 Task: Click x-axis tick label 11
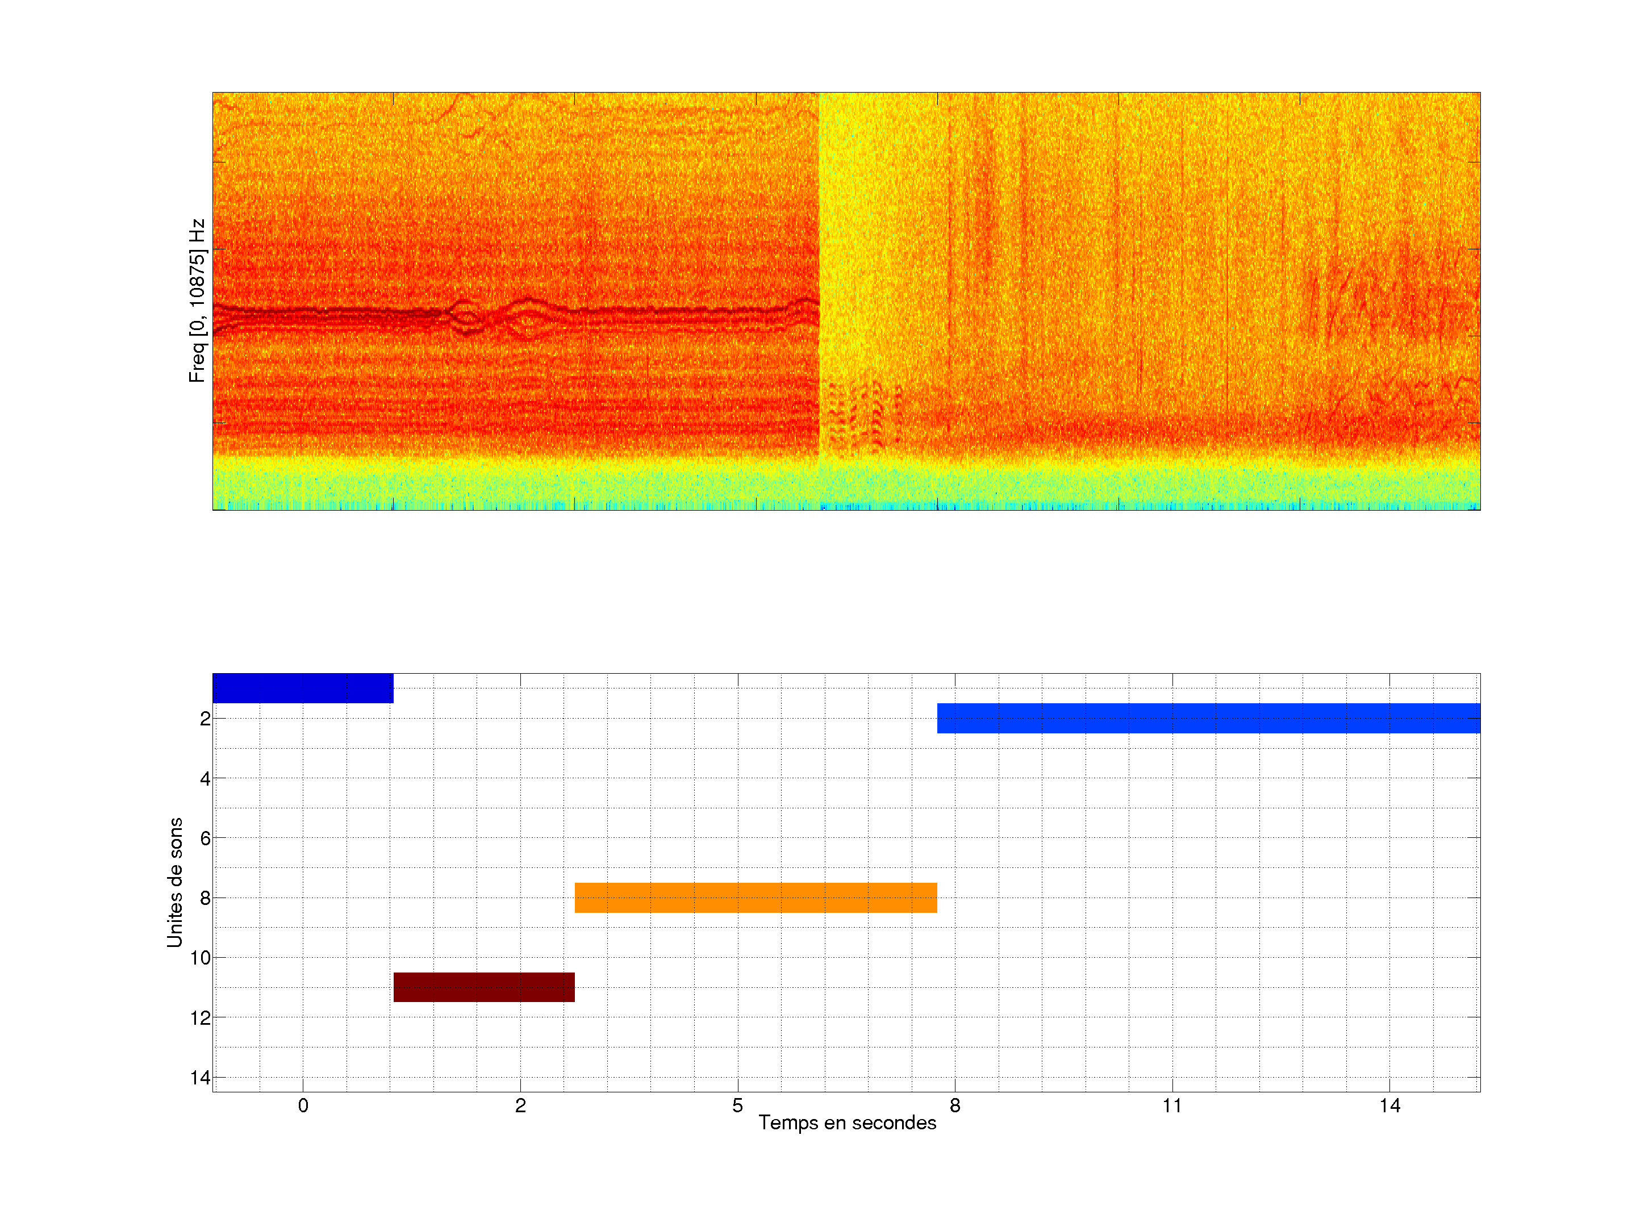coord(1172,1105)
